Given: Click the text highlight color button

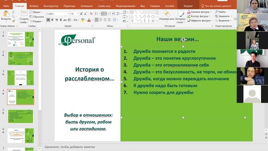Looking at the screenshot, I should pos(83,20).
